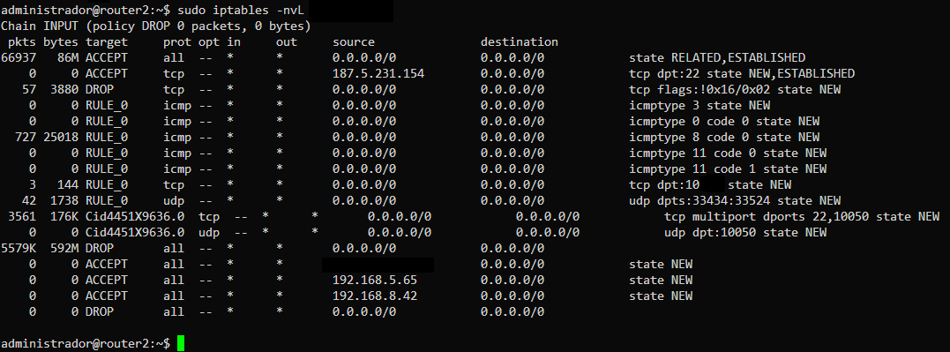Click DROP target in the 5579K row
This screenshot has width=950, height=352.
tap(100, 248)
